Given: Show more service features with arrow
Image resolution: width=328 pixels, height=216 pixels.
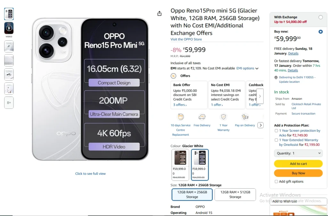Looking at the screenshot, I should coord(261,125).
